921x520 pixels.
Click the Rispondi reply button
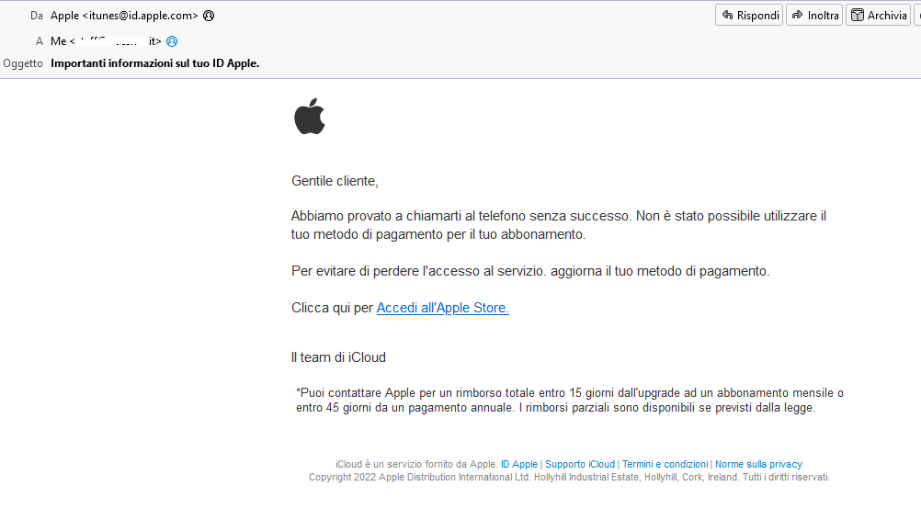pyautogui.click(x=749, y=16)
